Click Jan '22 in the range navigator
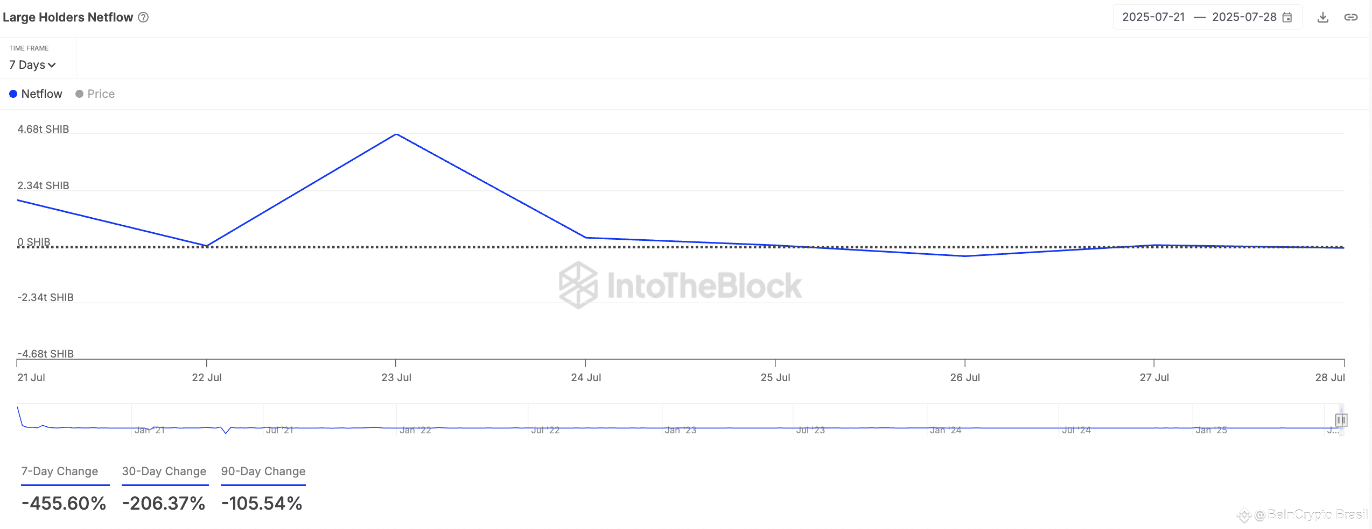The height and width of the screenshot is (529, 1372). (415, 430)
